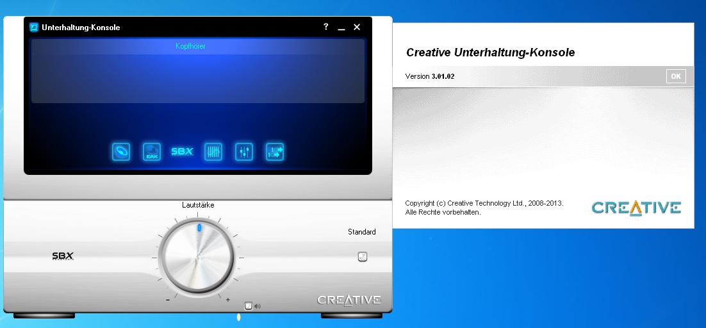Toggle the mute checkbox beside the speaker icon
The image size is (706, 328).
pos(248,306)
